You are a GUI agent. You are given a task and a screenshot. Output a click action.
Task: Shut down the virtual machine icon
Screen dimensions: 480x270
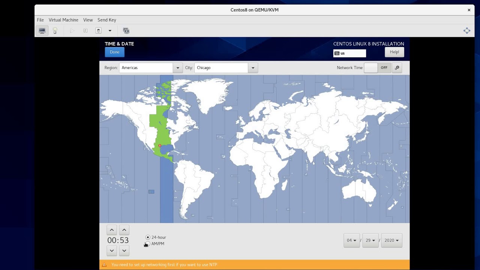[99, 31]
